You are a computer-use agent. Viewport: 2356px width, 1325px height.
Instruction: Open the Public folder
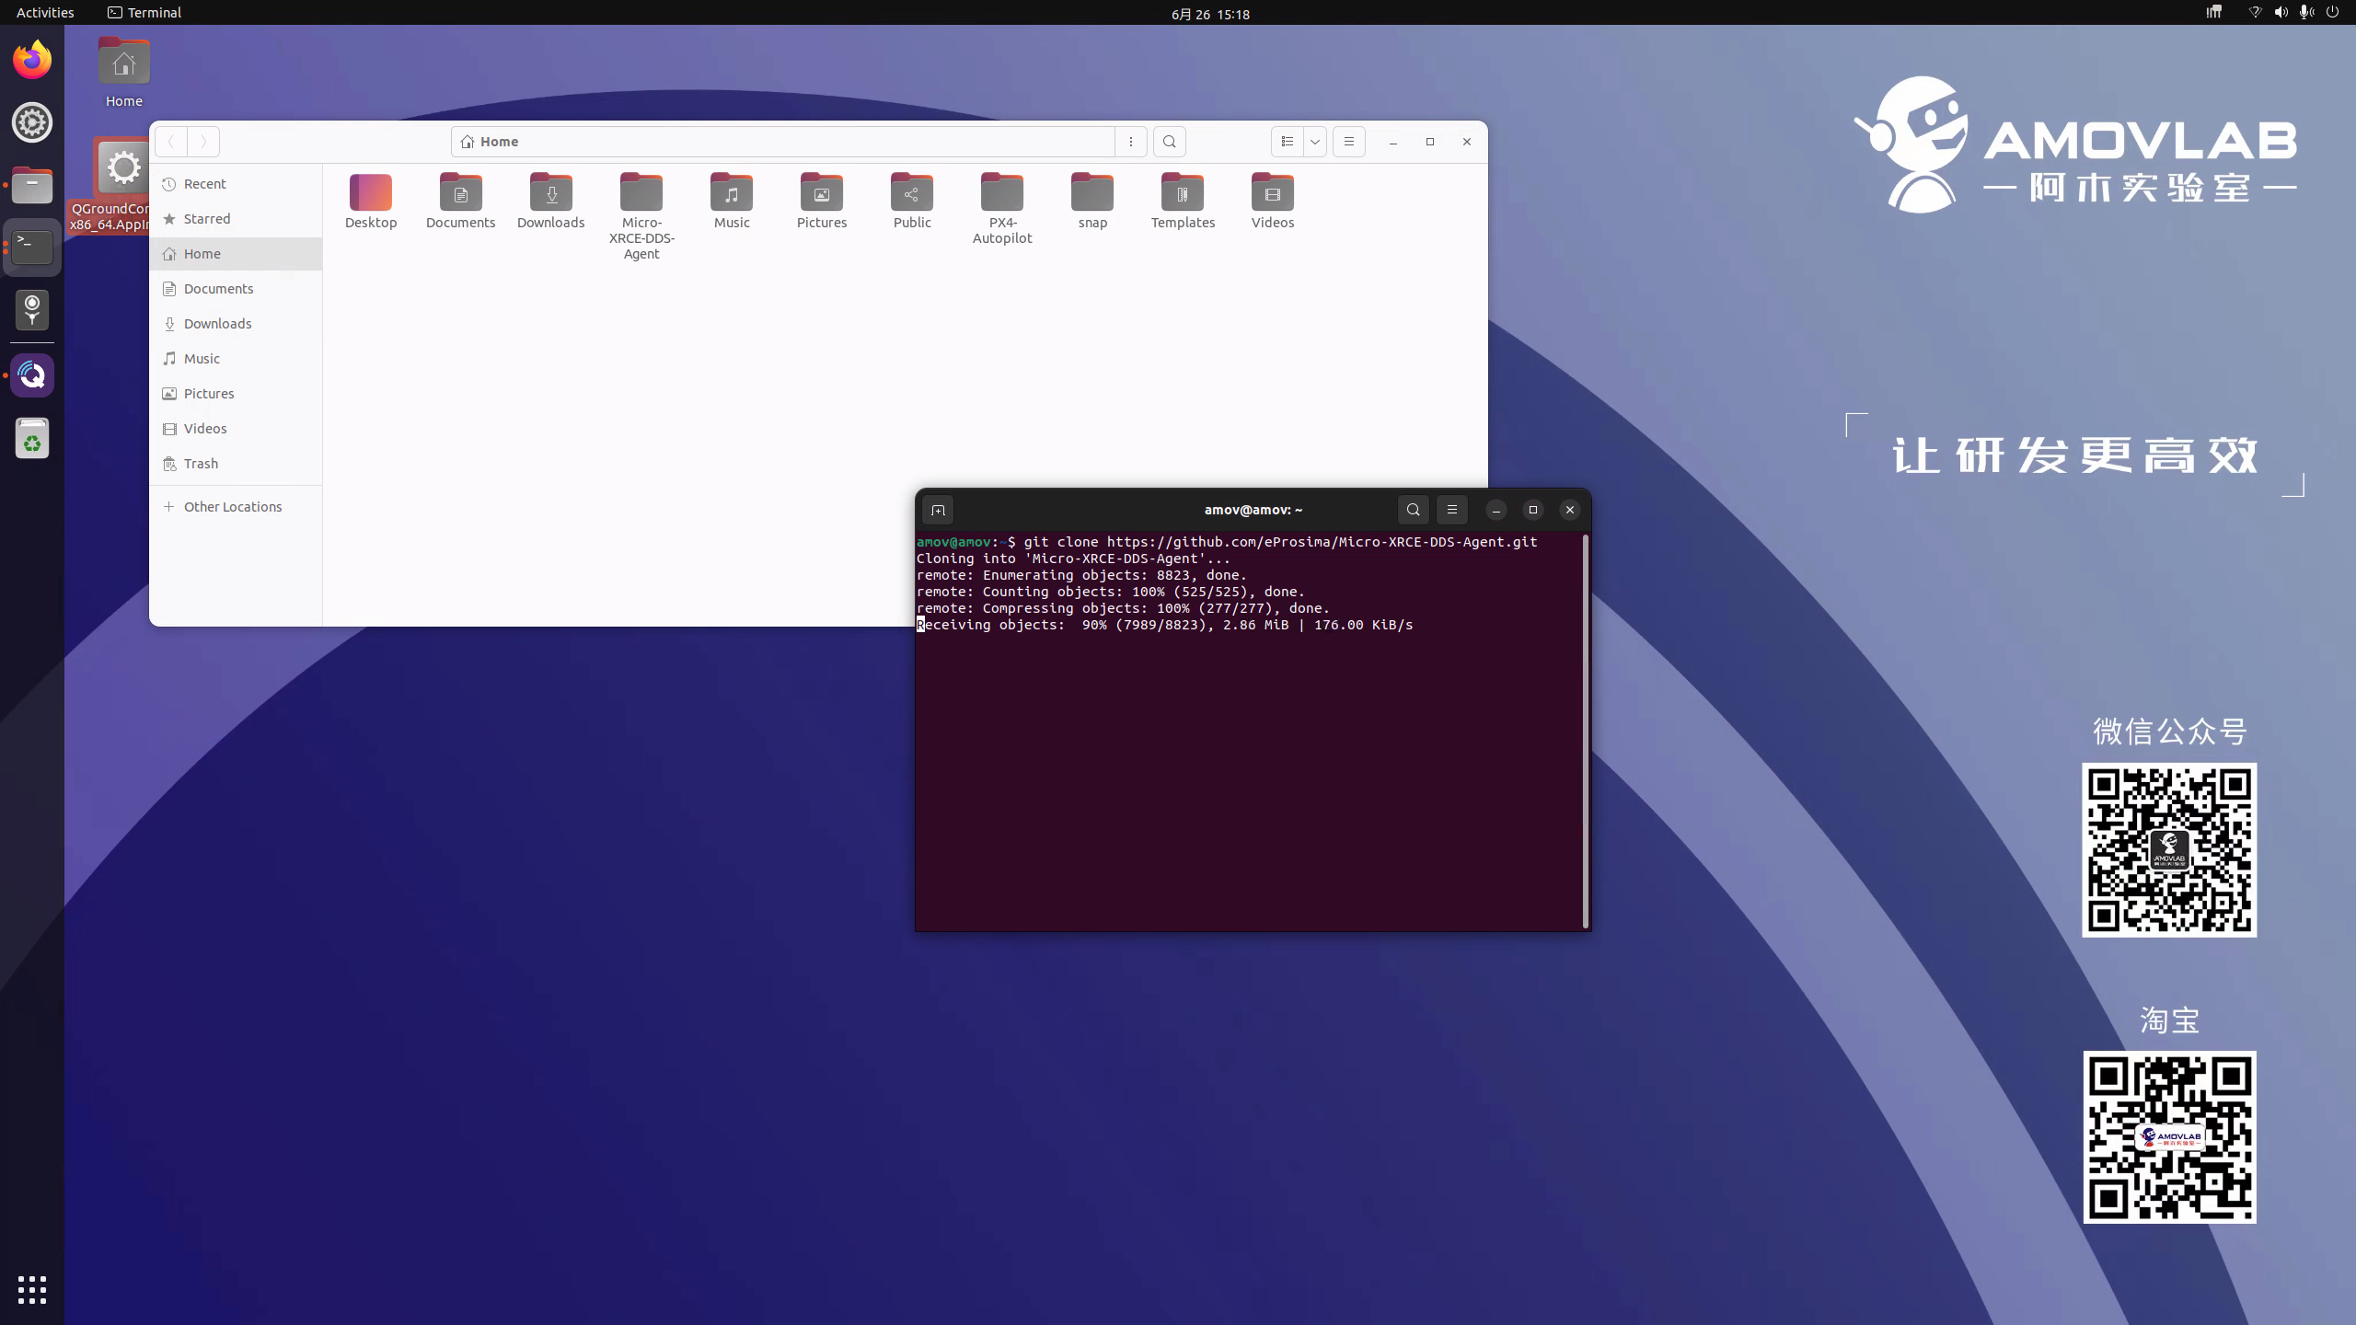pos(912,202)
